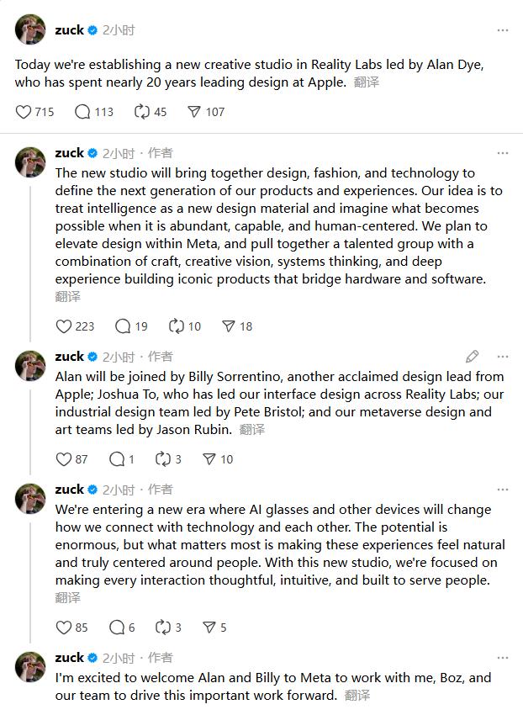The width and height of the screenshot is (523, 715).
Task: Toggle like on the Billy Sorrentino post
Action: [64, 459]
